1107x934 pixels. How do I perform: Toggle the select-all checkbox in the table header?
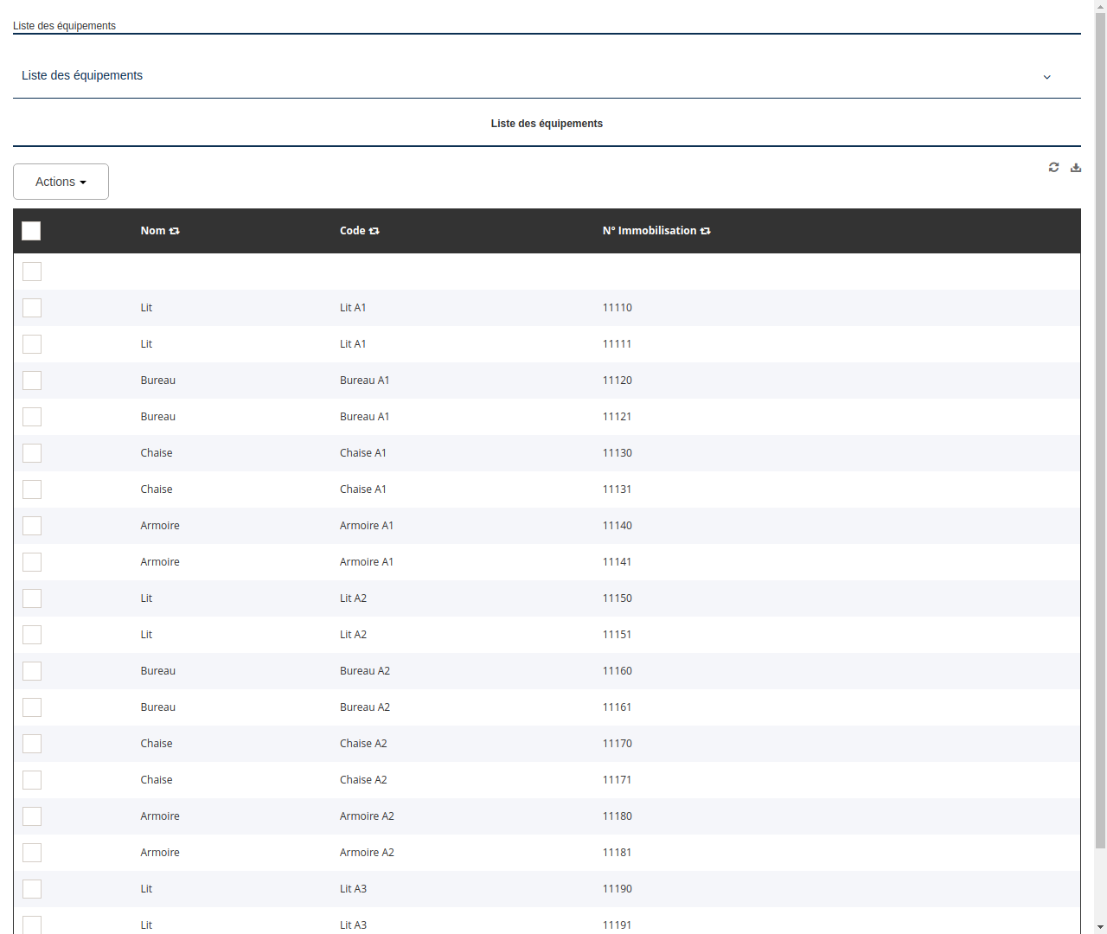[x=31, y=231]
